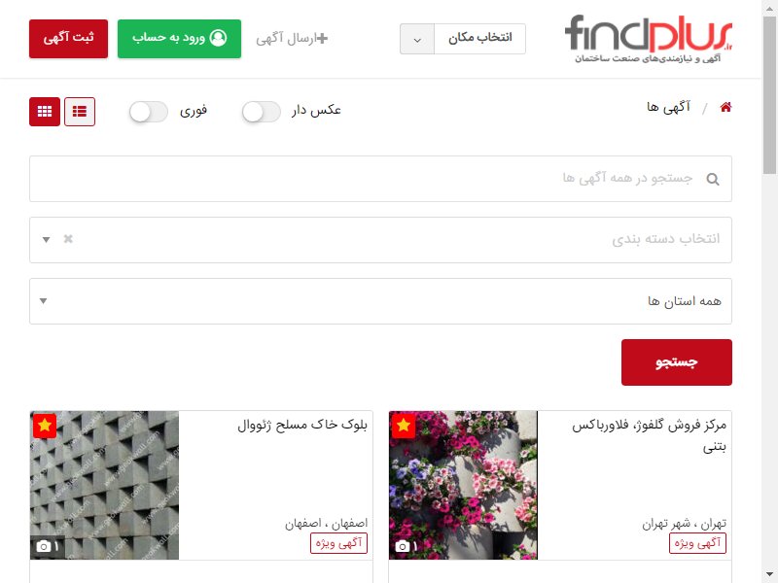Click the آگهی ها breadcrumb item
Image resolution: width=778 pixels, height=583 pixels.
coord(668,107)
